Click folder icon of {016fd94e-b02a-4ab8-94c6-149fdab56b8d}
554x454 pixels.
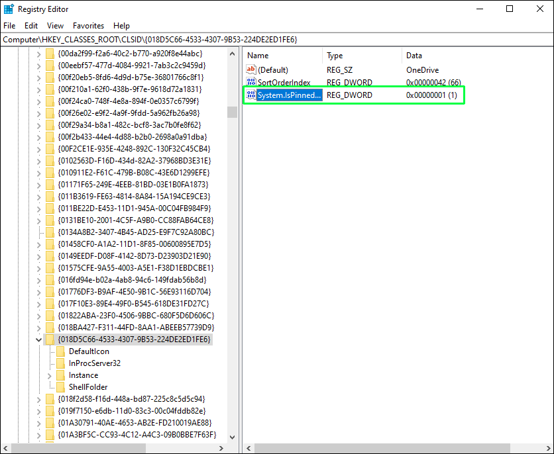[50, 280]
